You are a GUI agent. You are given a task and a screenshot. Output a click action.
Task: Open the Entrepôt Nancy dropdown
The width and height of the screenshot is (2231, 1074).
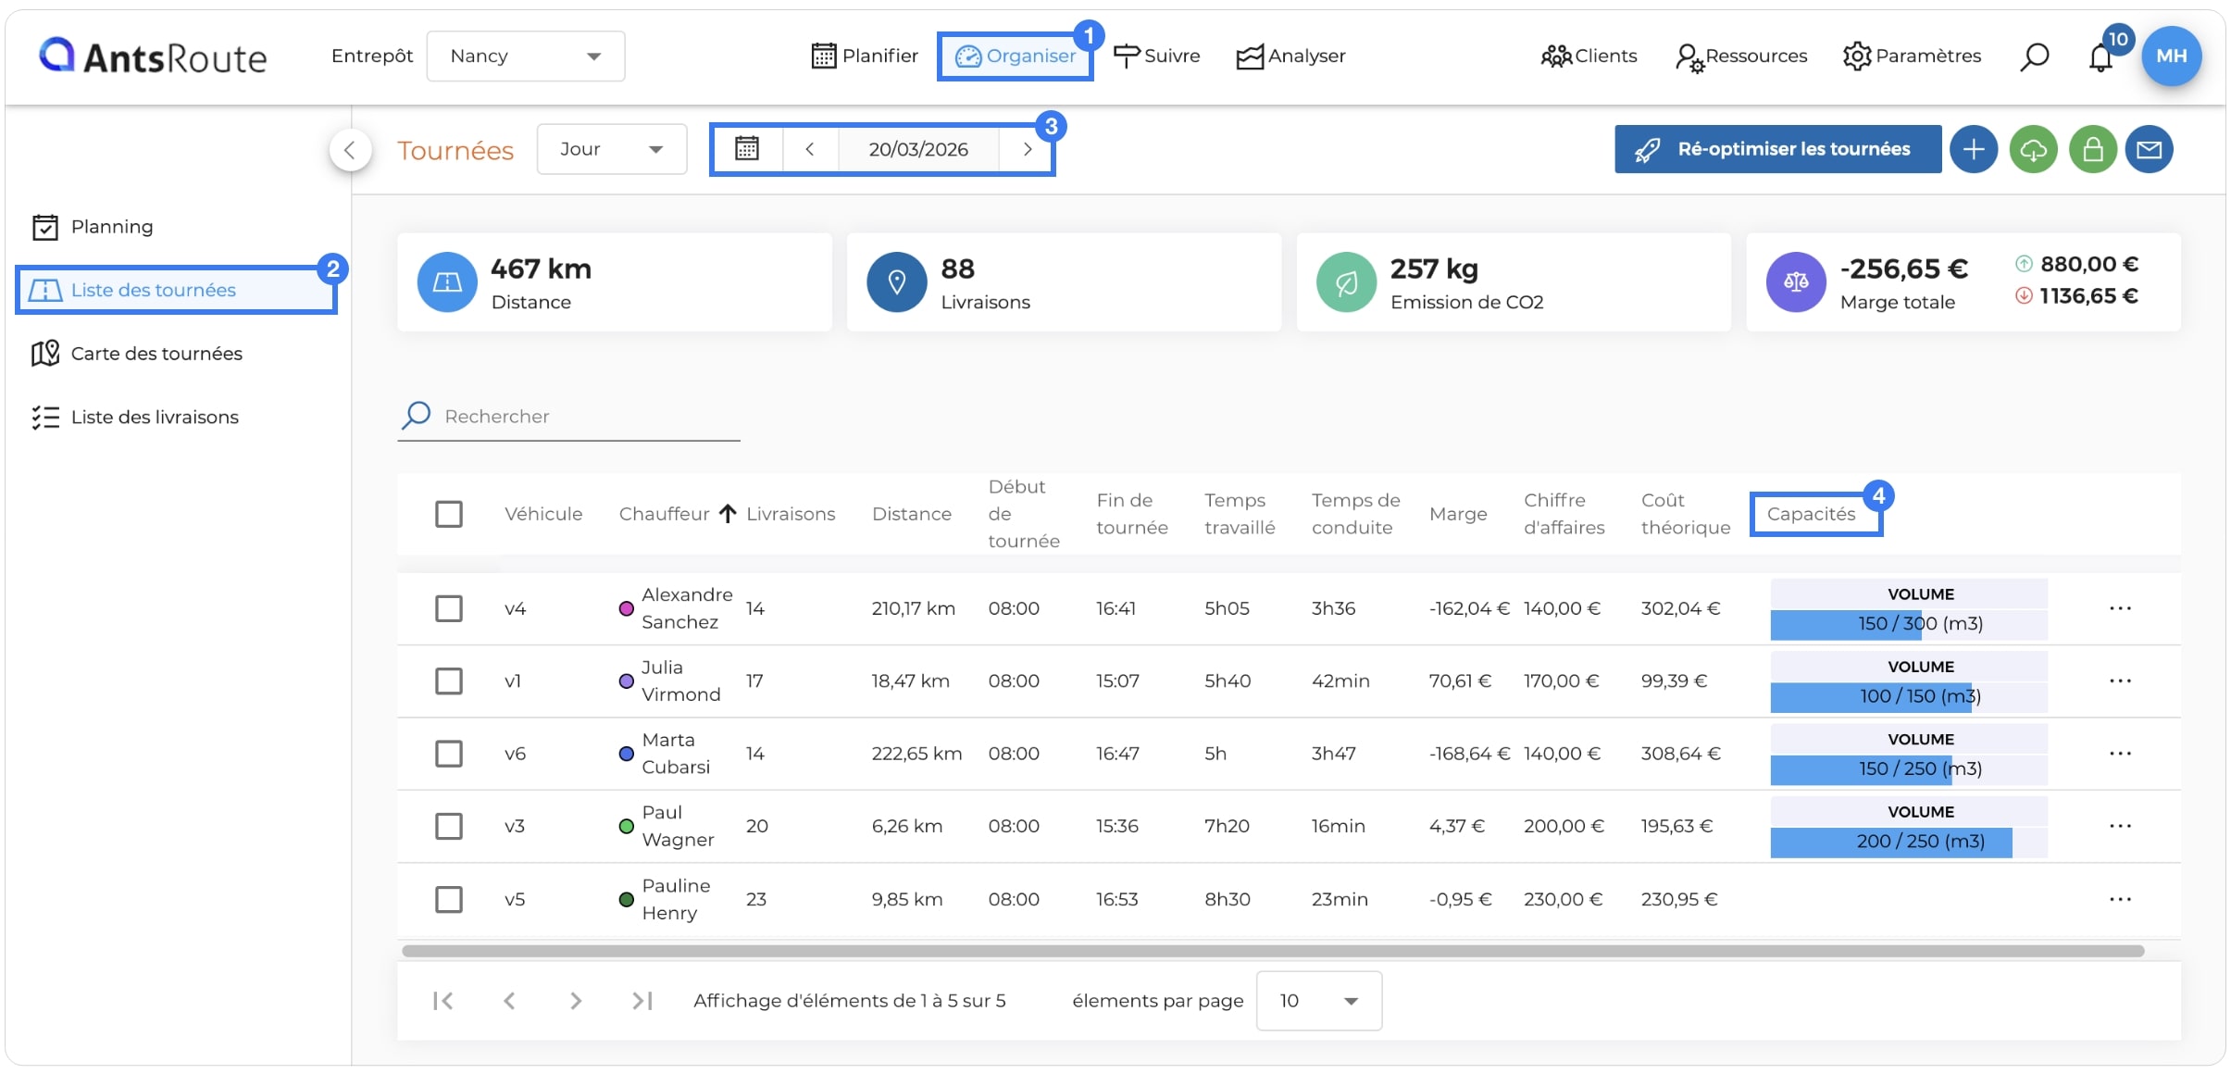[526, 56]
